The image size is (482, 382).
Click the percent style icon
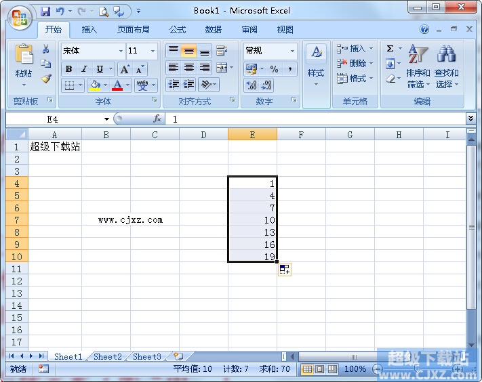click(x=274, y=69)
